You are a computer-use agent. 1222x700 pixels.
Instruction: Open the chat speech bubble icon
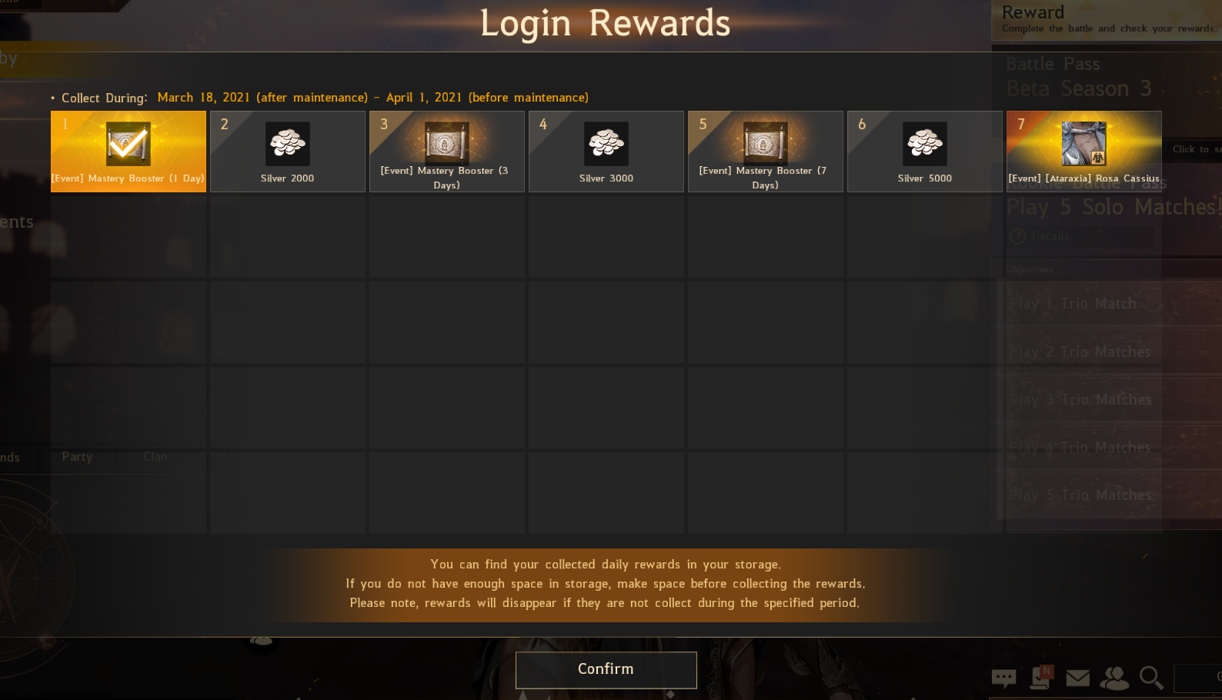click(1003, 678)
